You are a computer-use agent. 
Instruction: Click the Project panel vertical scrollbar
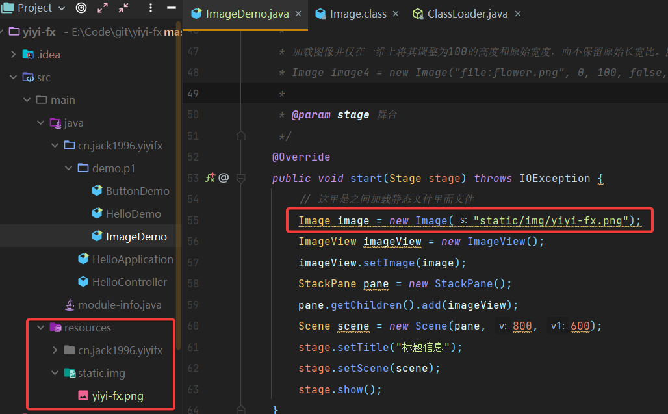(x=179, y=187)
